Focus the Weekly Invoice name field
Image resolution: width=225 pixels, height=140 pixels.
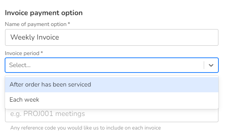(112, 37)
